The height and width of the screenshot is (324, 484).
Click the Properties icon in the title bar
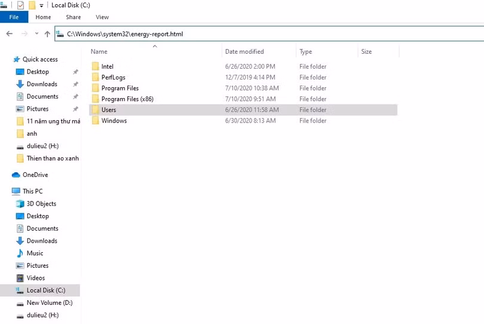[x=21, y=5]
